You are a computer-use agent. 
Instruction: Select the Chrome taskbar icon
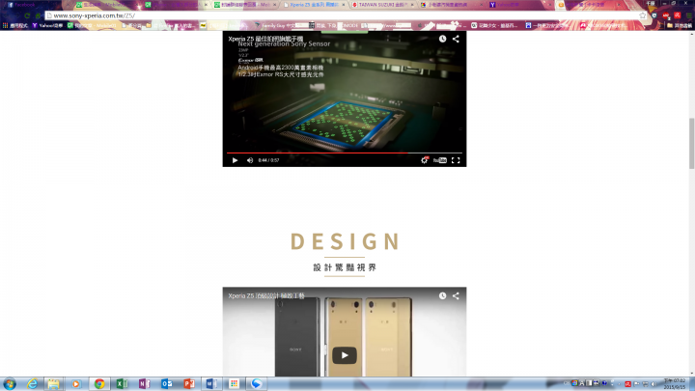99,383
